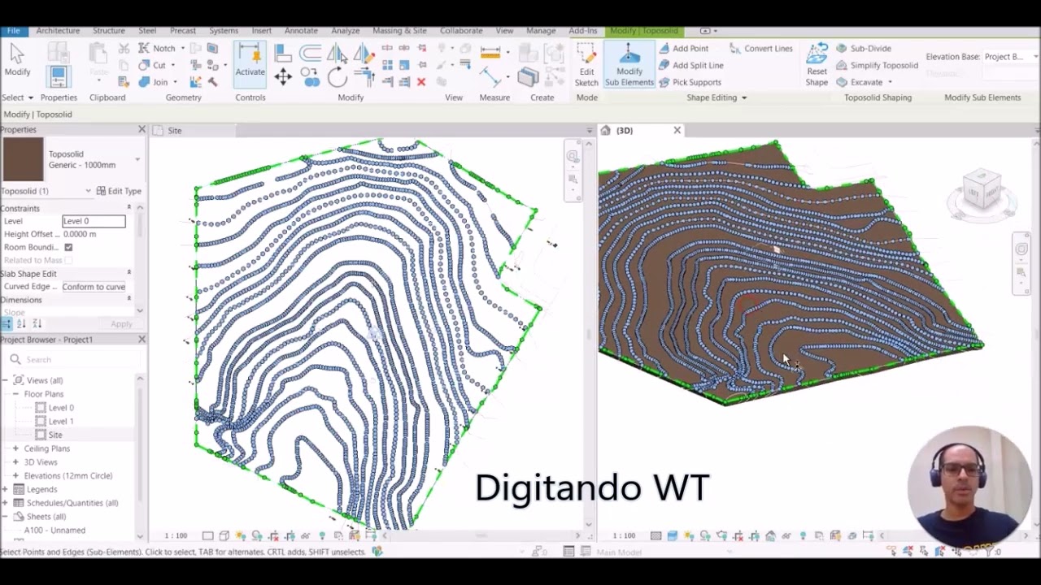Open the ViewCube in 3D view
Image resolution: width=1041 pixels, height=585 pixels.
982,192
